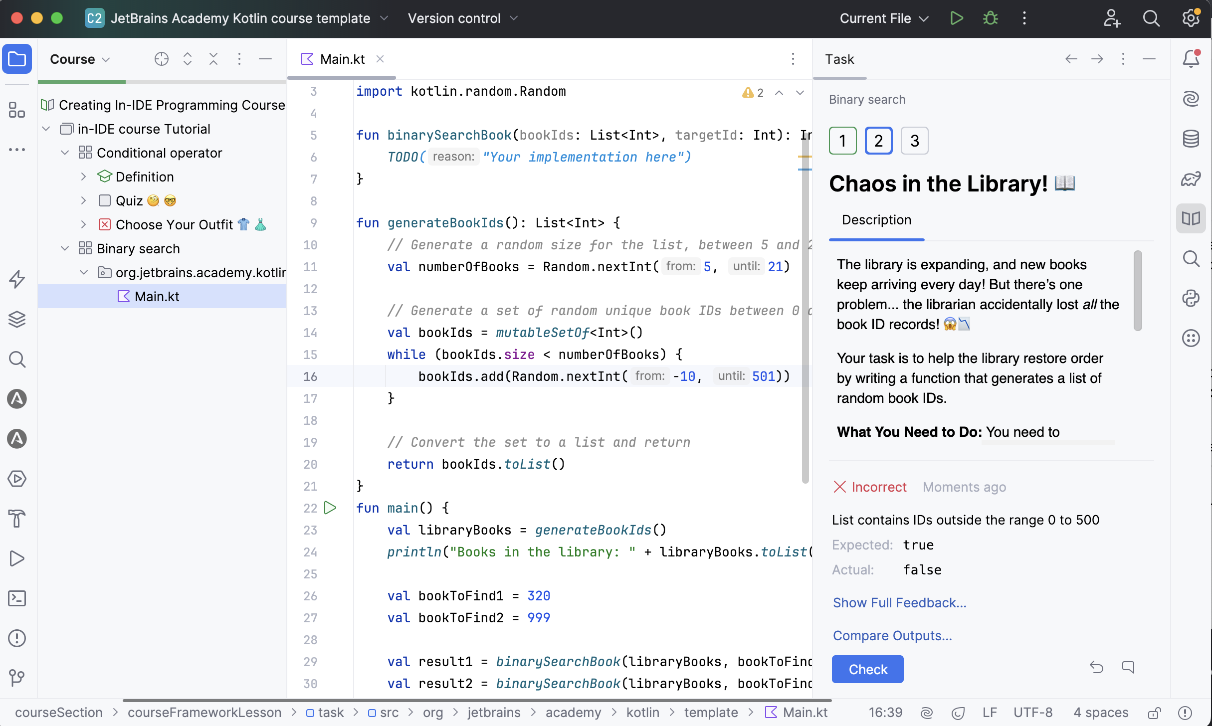Collapse the org.jetbrains.academy.kotlin package
Viewport: 1212px width, 726px height.
84,273
